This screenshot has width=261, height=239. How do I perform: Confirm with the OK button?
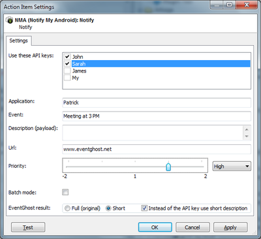[x=155, y=227]
